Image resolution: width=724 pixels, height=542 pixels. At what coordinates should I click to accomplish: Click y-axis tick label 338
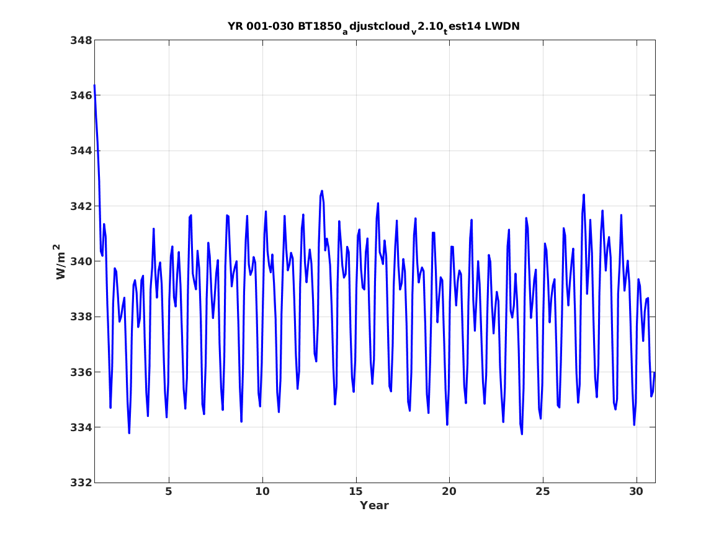[x=81, y=317]
